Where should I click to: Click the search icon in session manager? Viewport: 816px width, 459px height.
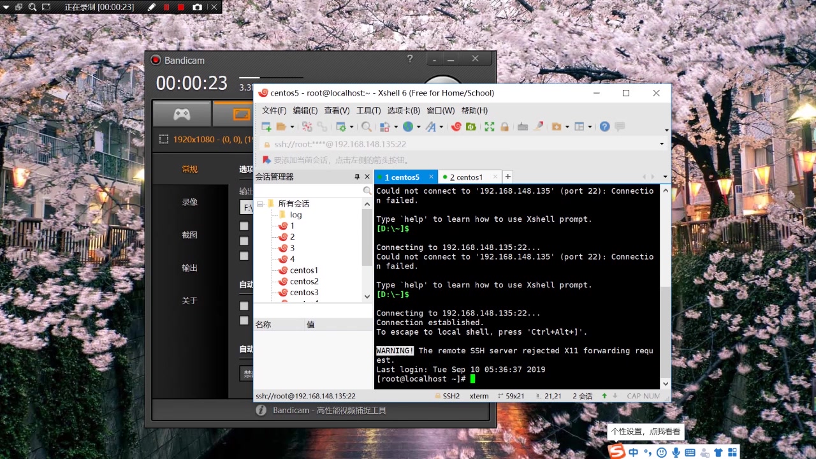pos(367,191)
